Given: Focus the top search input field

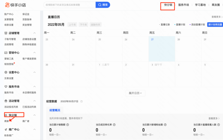Looking at the screenshot, I should pos(70,5).
